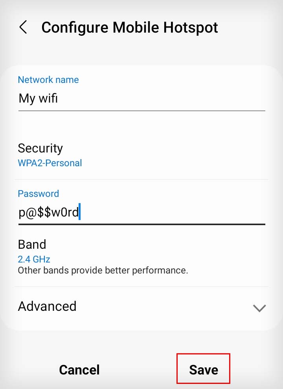Click the Network name label
Image resolution: width=283 pixels, height=389 pixels.
(x=48, y=80)
